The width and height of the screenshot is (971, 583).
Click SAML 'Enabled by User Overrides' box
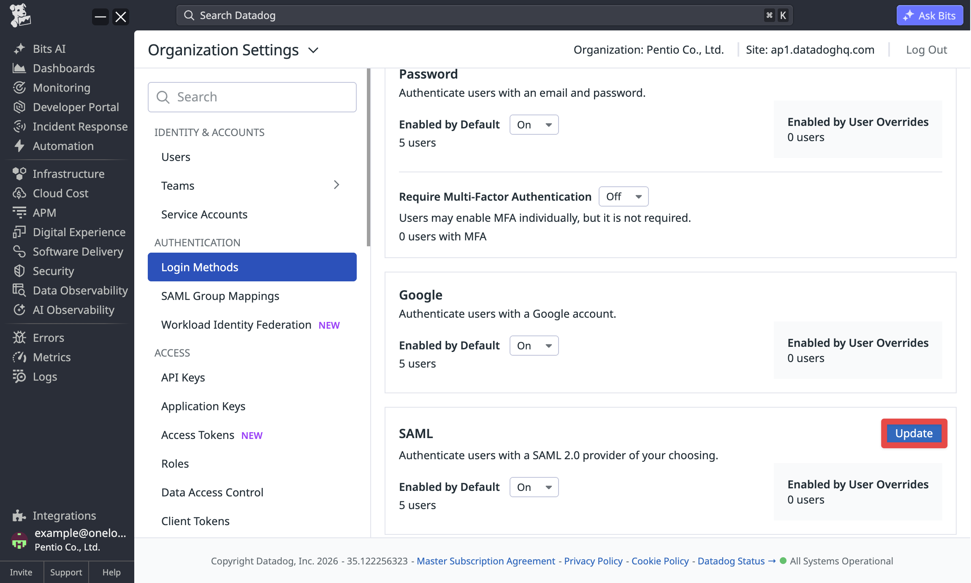[x=858, y=492]
